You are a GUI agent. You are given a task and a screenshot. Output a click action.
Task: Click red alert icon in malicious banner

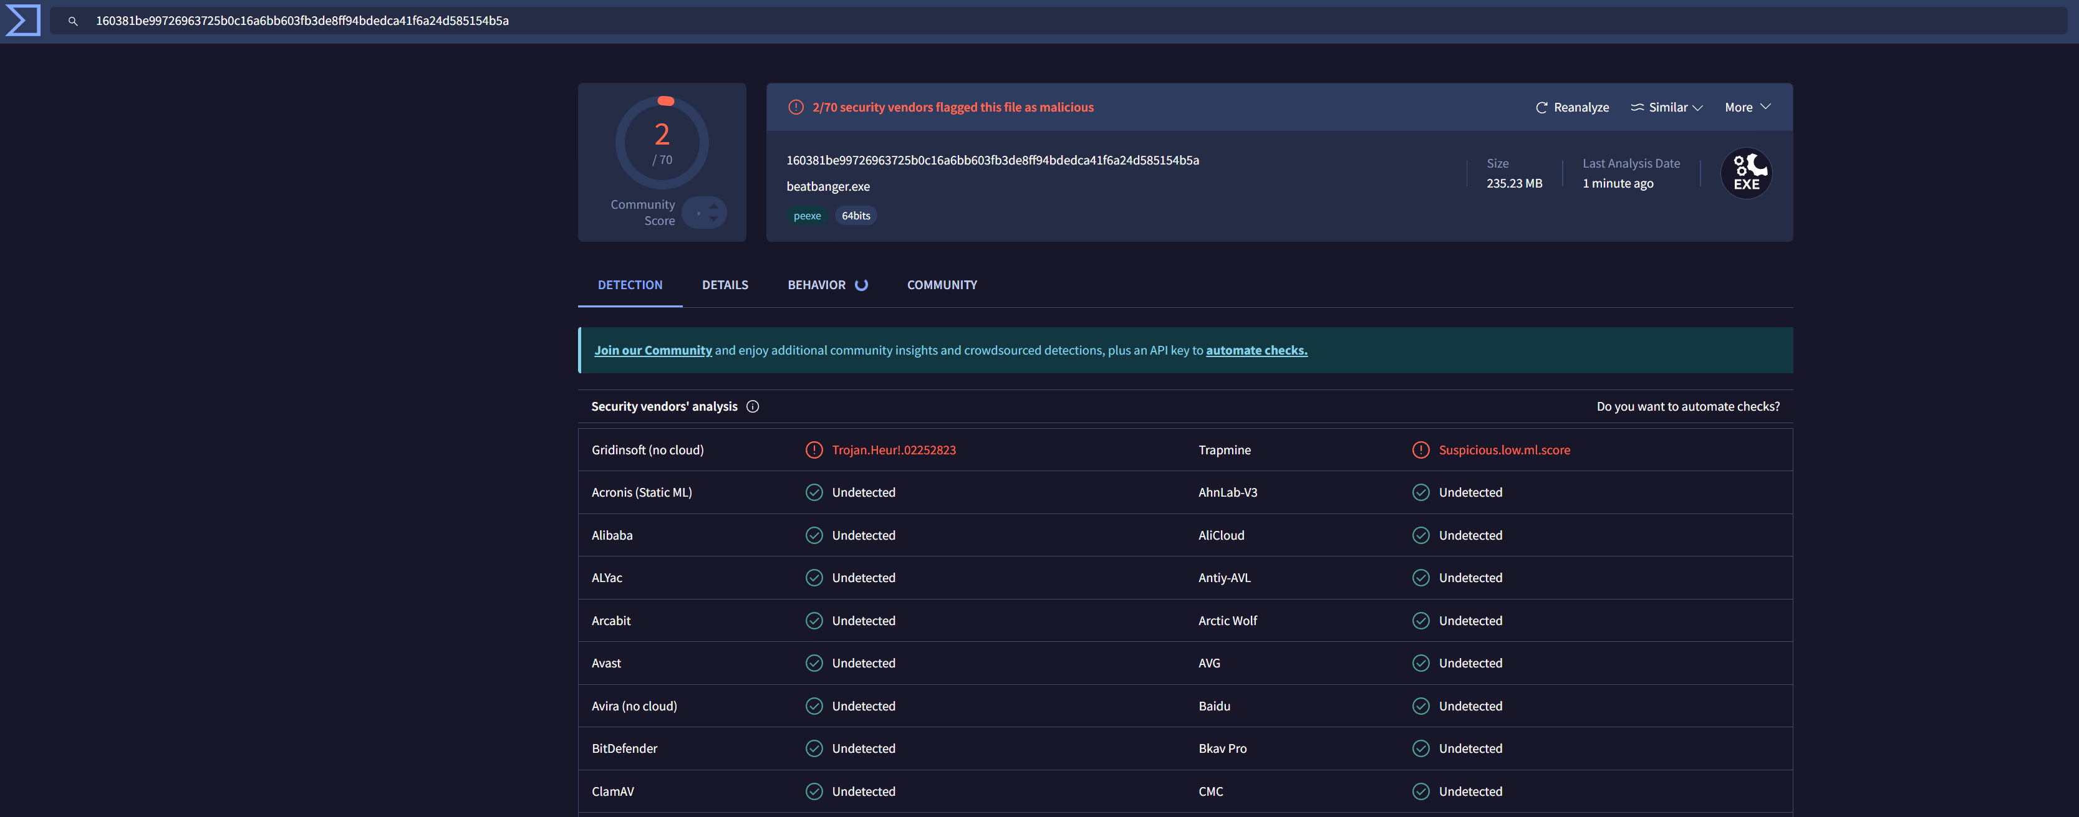796,107
